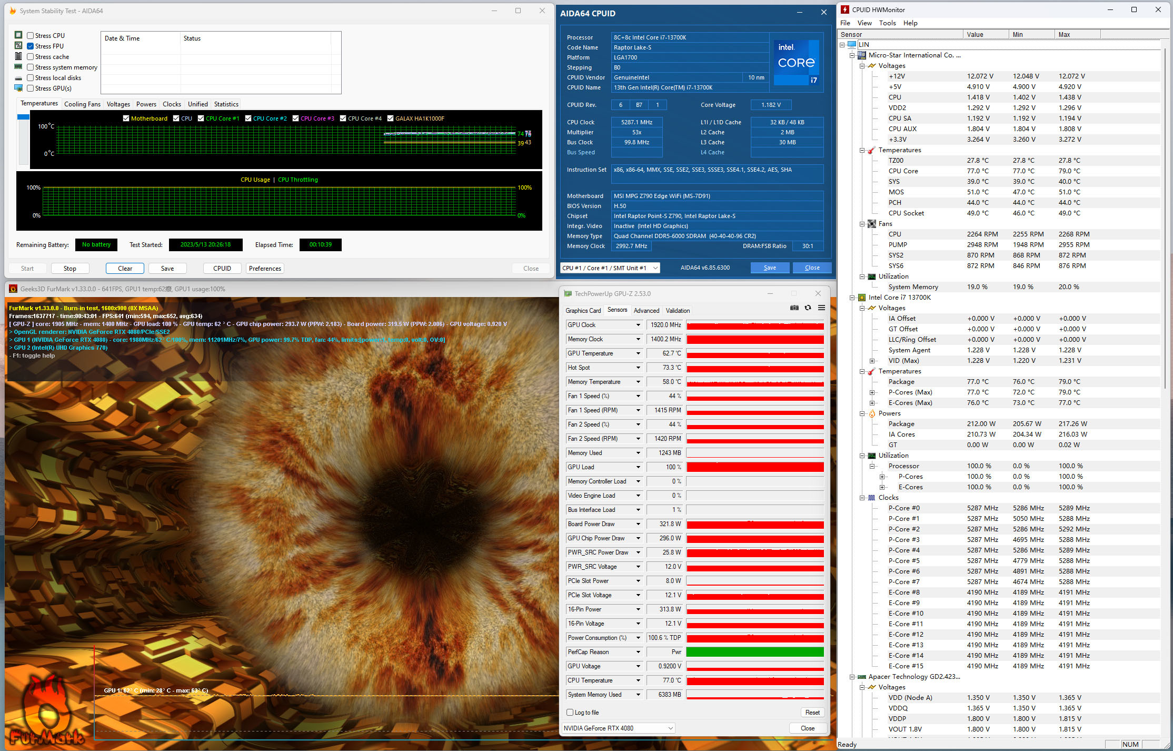Open the GPU-Z hamburger menu

(x=821, y=308)
